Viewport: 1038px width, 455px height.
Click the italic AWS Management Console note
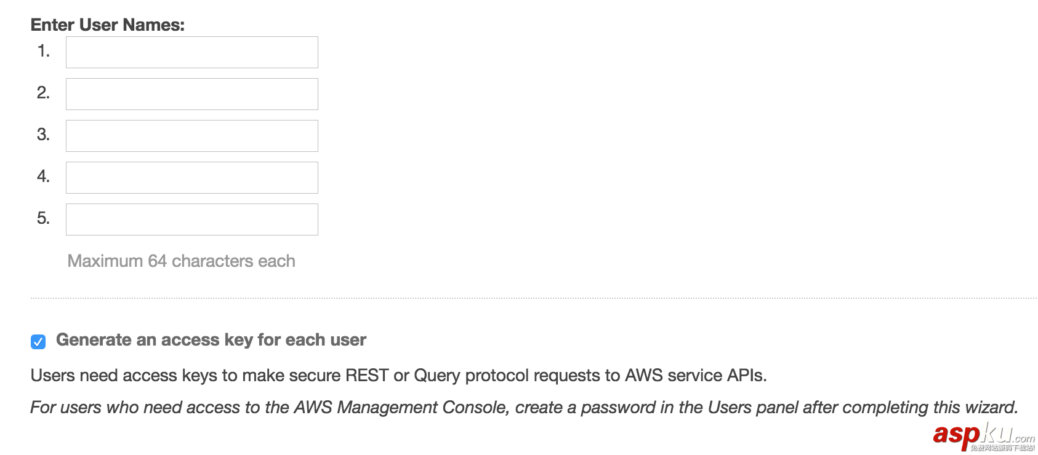click(x=523, y=408)
